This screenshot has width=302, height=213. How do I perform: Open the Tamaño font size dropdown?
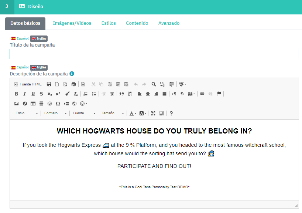coord(113,114)
